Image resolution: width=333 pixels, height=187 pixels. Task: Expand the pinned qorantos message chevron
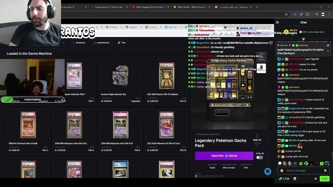[328, 51]
